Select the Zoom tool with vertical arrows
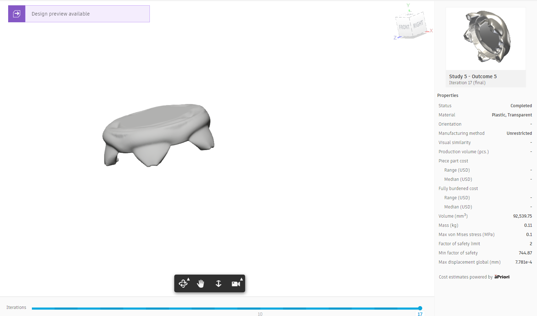The width and height of the screenshot is (537, 316). point(218,284)
